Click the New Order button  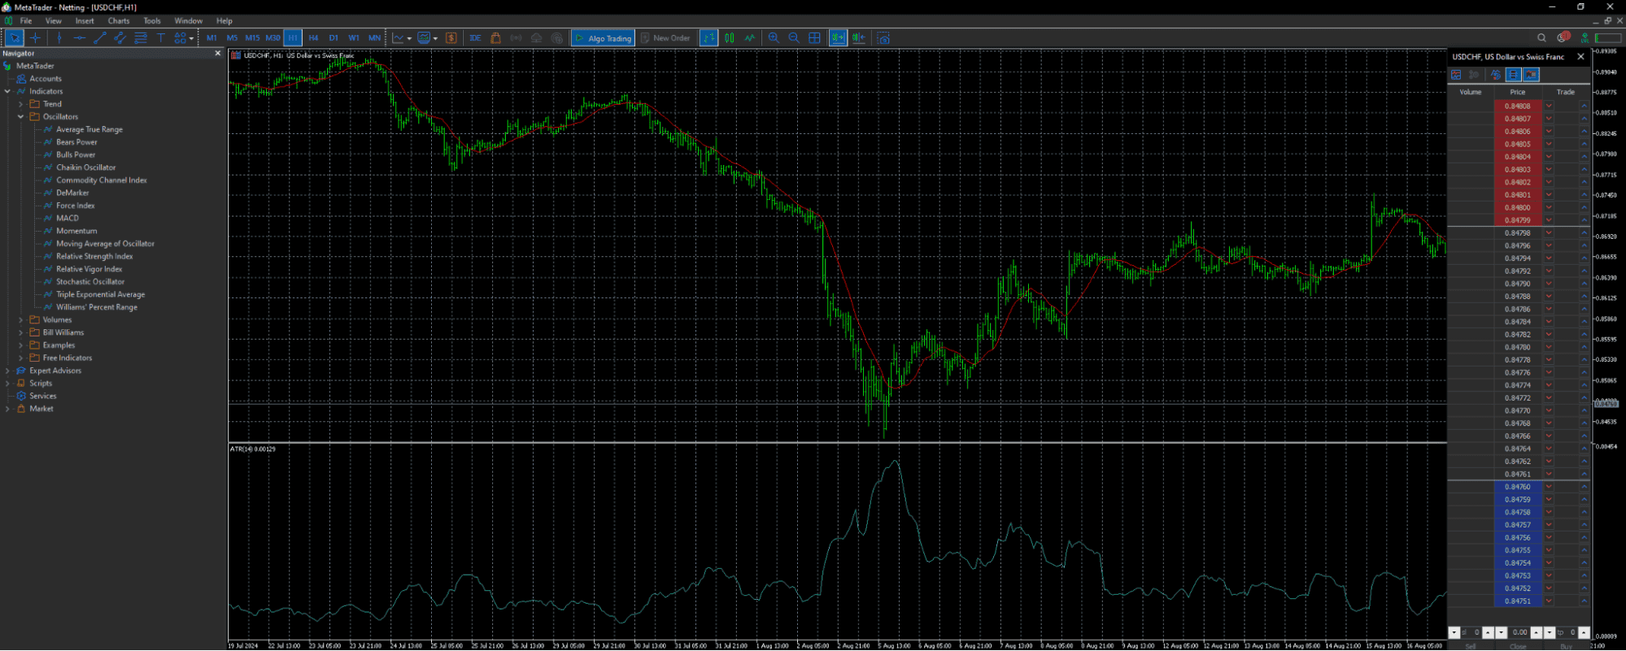665,38
